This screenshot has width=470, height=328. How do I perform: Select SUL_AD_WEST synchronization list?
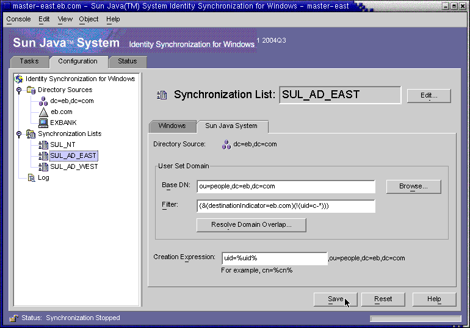[74, 166]
